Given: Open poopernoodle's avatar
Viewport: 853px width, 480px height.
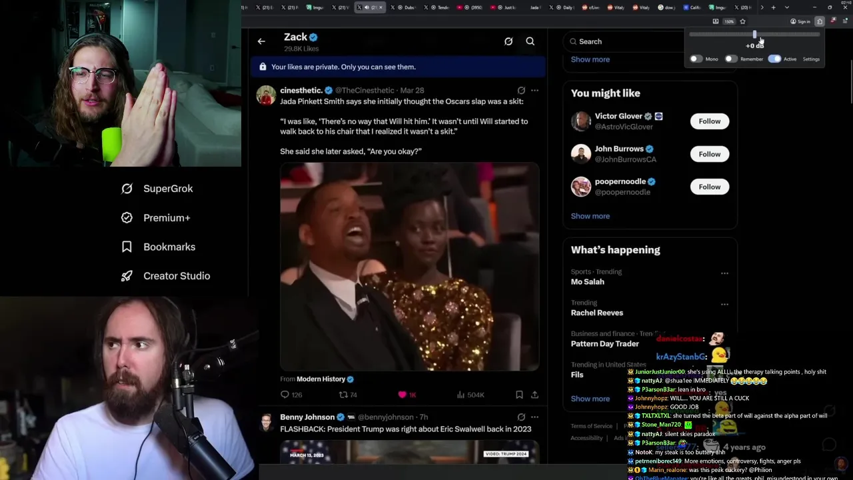Looking at the screenshot, I should pos(581,187).
